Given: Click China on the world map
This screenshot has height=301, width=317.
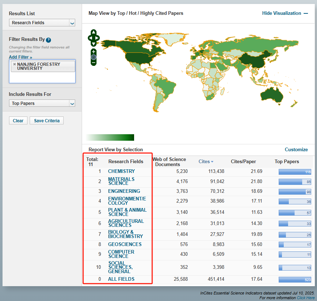Looking at the screenshot, I should coord(254,60).
